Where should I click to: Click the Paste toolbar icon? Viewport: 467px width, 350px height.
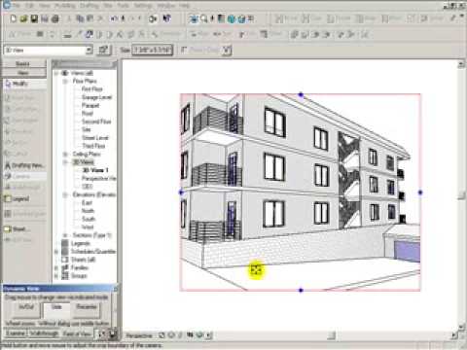coord(90,19)
